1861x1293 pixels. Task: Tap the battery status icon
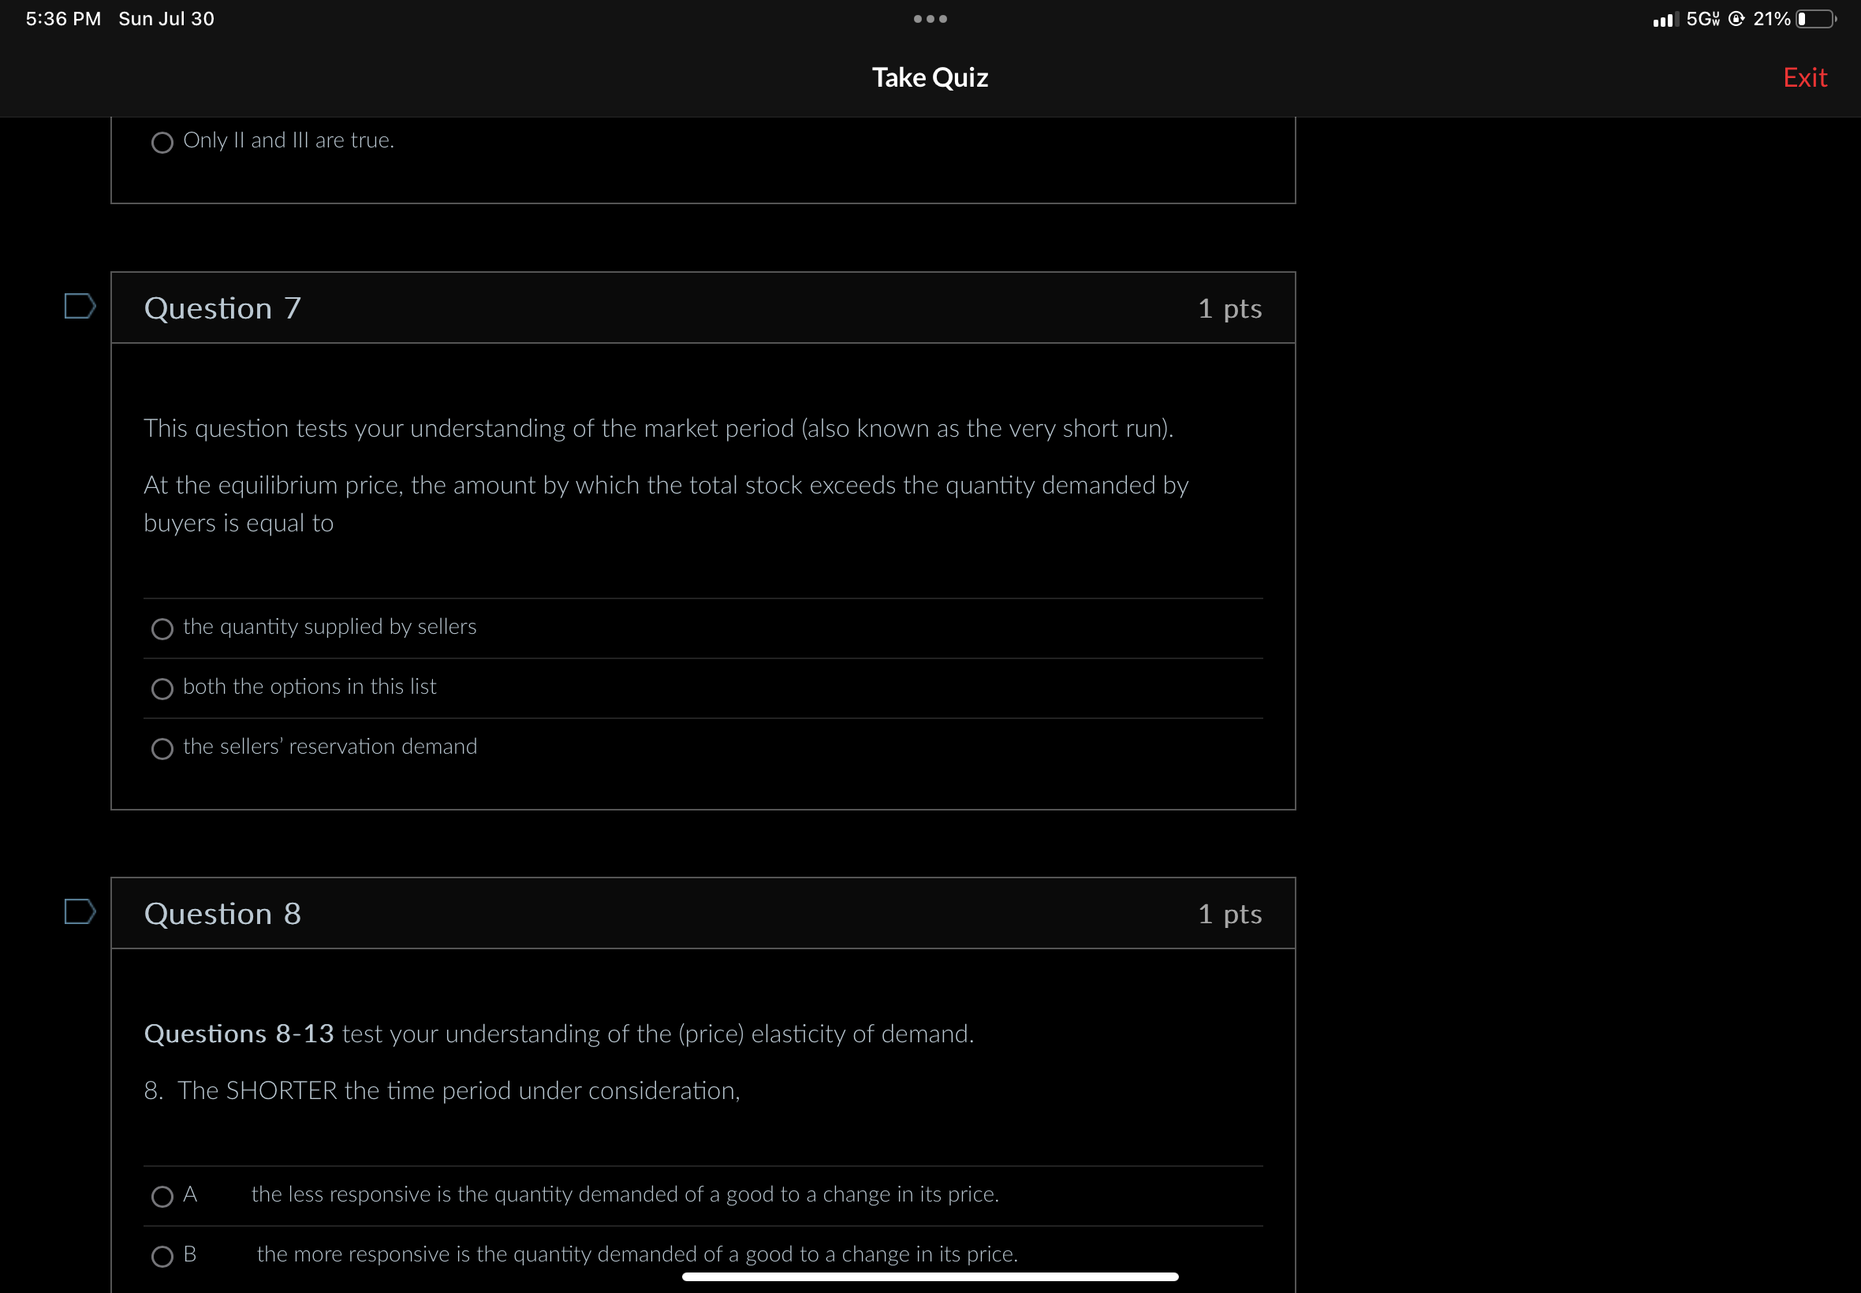point(1815,19)
